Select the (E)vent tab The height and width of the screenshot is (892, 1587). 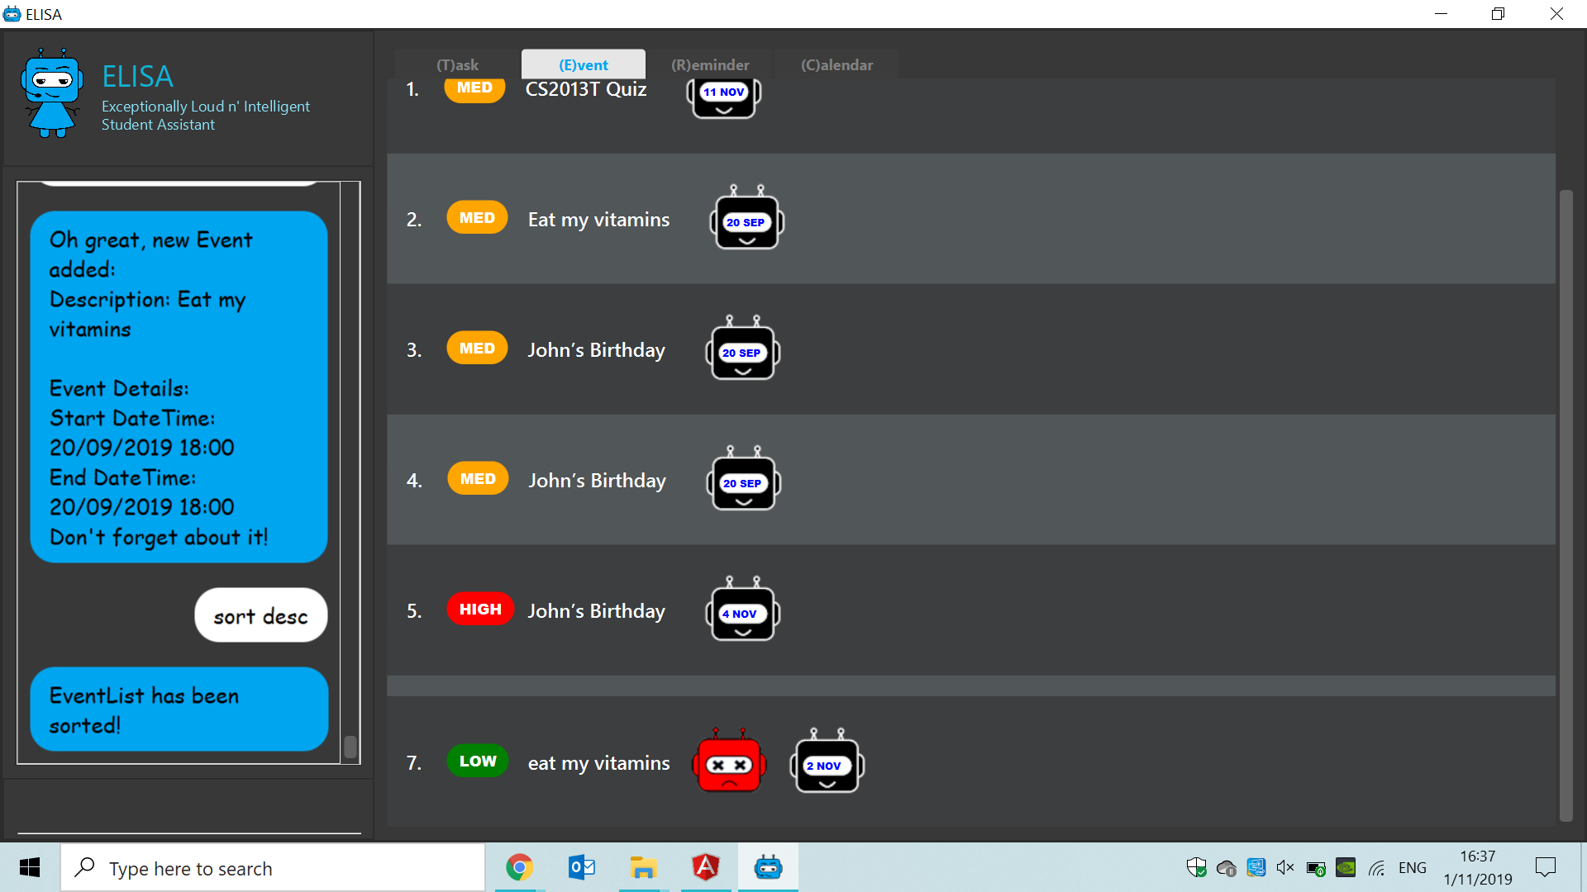click(583, 64)
